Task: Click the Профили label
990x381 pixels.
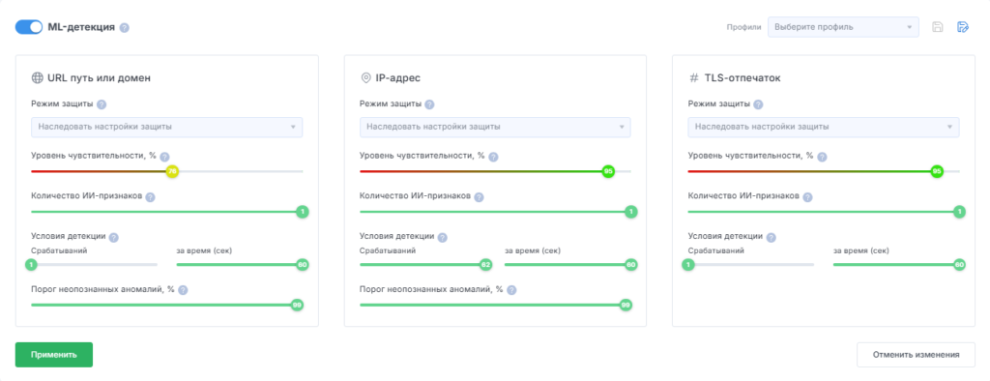Action: point(743,27)
